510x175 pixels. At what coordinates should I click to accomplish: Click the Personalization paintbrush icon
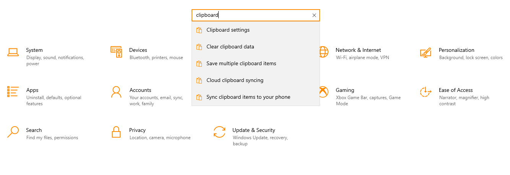coord(426,52)
